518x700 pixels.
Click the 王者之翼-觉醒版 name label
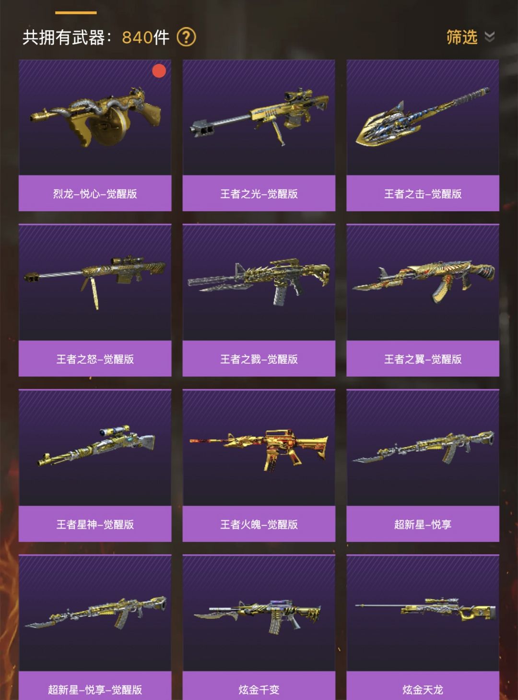[423, 358]
